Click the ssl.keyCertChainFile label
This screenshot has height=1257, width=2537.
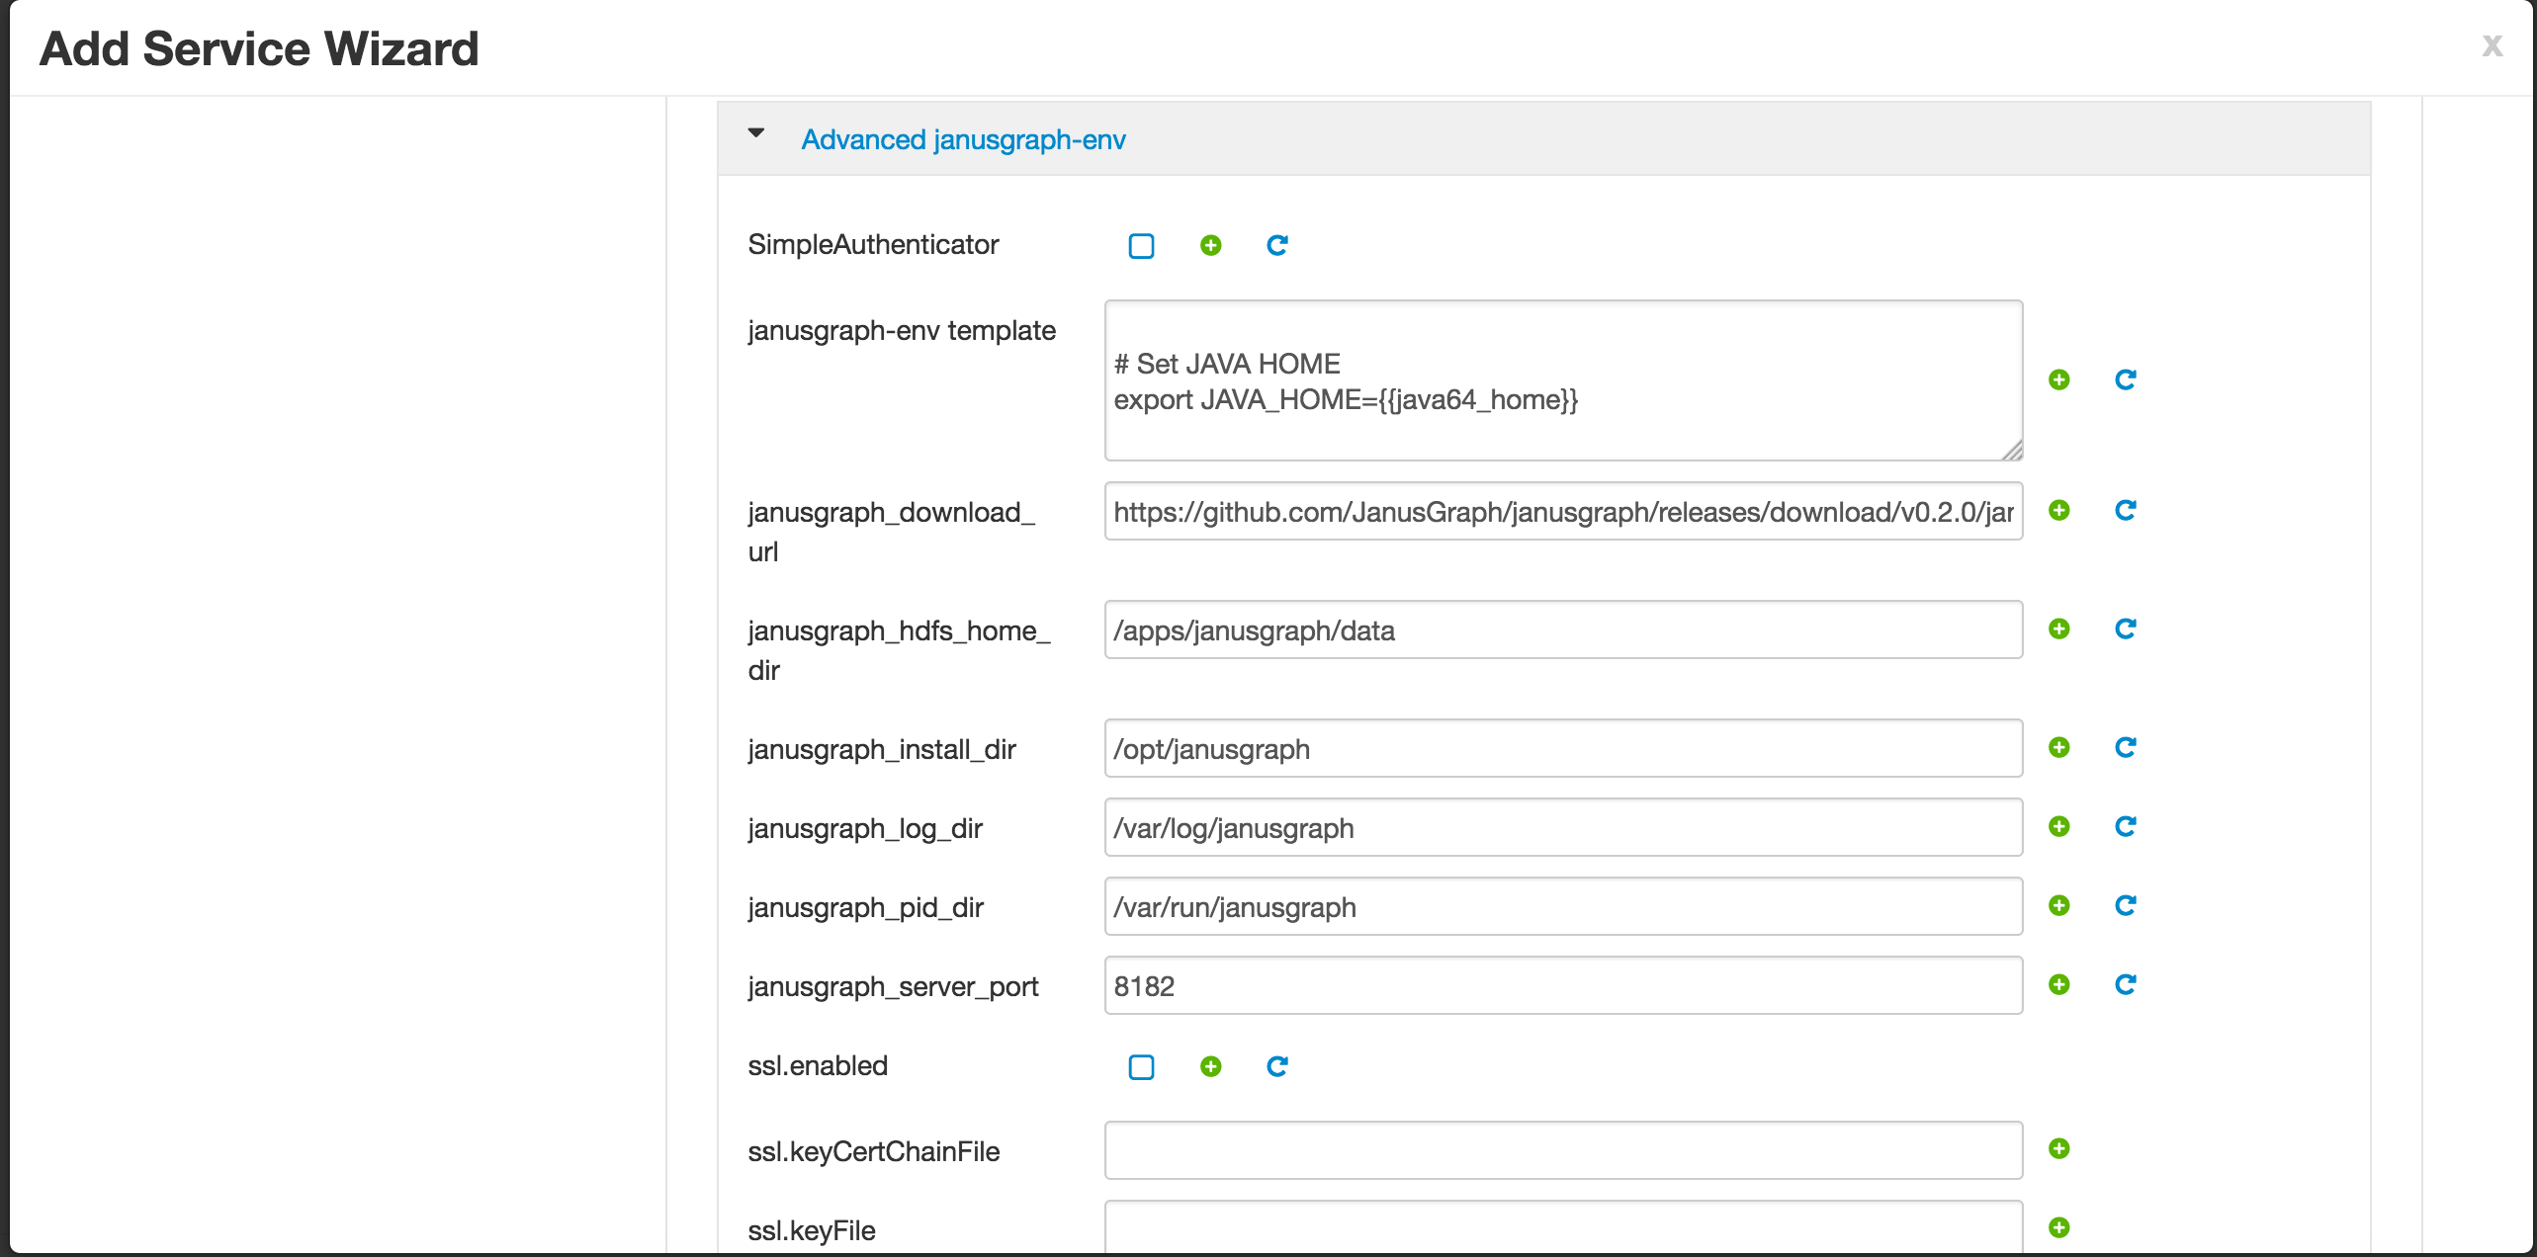(x=874, y=1151)
